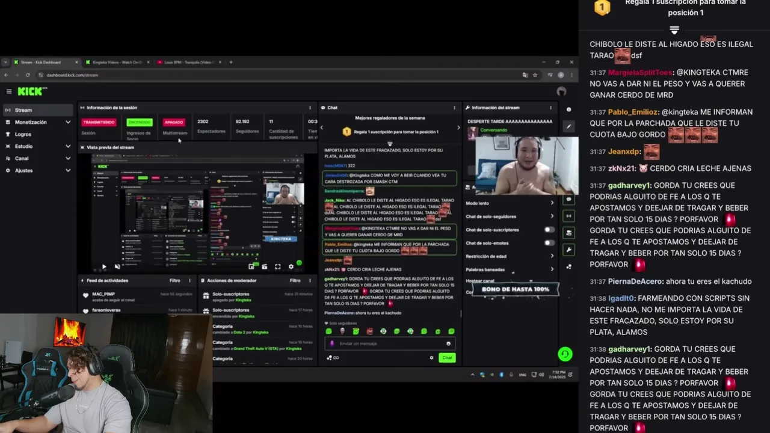This screenshot has height=433, width=770.
Task: Open options menu for Información de la sesión
Action: 310,108
